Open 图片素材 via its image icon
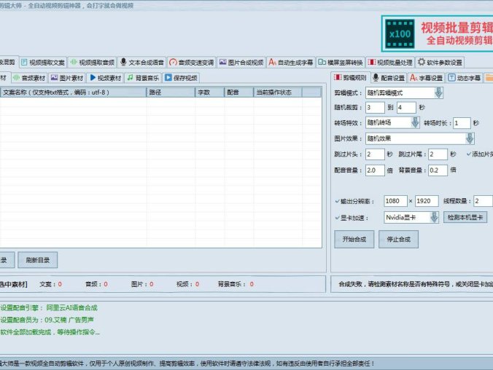The height and width of the screenshot is (370, 493). tap(55, 78)
